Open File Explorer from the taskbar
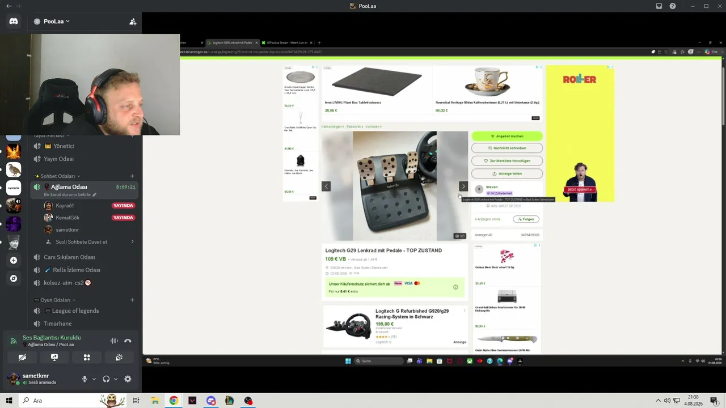The height and width of the screenshot is (408, 726). 155,401
